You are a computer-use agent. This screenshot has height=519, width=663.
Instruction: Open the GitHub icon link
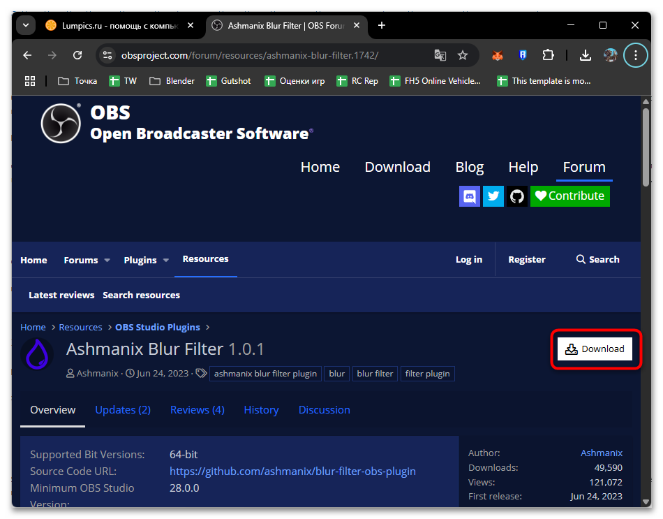coord(516,196)
